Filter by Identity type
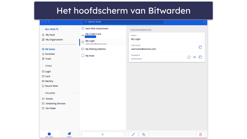The width and height of the screenshot is (247, 139). pyautogui.click(x=47, y=81)
